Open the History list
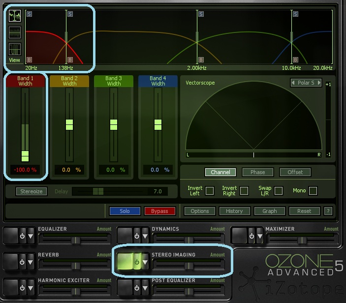346x303 pixels. (235, 211)
